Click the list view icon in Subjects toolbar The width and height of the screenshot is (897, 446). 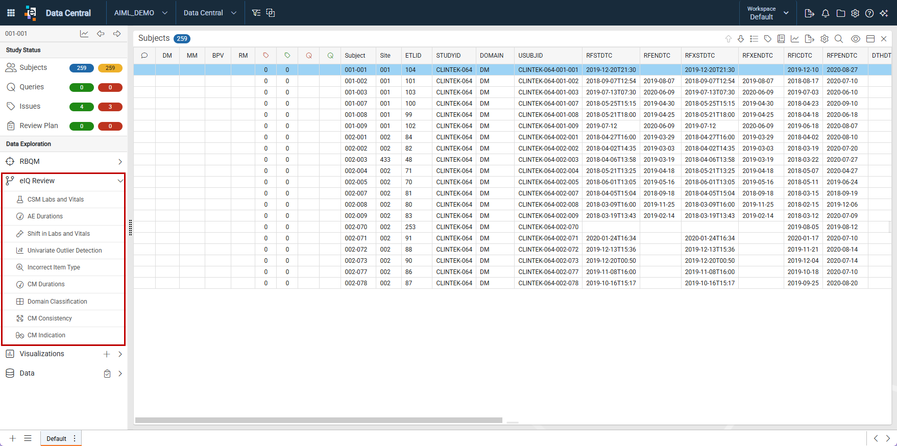(754, 39)
